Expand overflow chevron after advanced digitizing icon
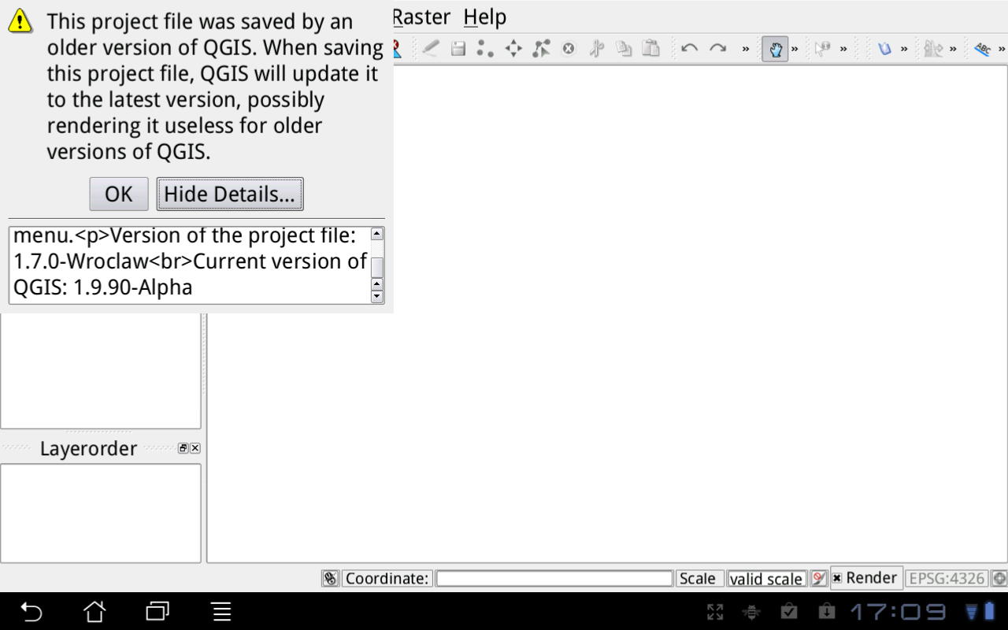Viewport: 1008px width, 630px height. [x=953, y=49]
